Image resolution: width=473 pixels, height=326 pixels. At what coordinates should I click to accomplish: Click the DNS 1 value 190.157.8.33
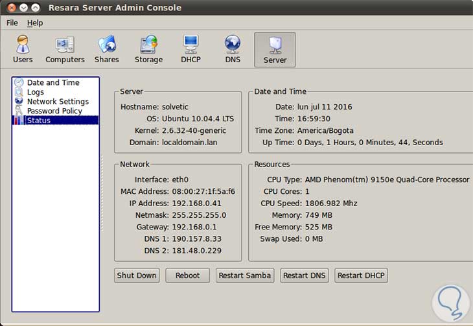click(x=197, y=239)
